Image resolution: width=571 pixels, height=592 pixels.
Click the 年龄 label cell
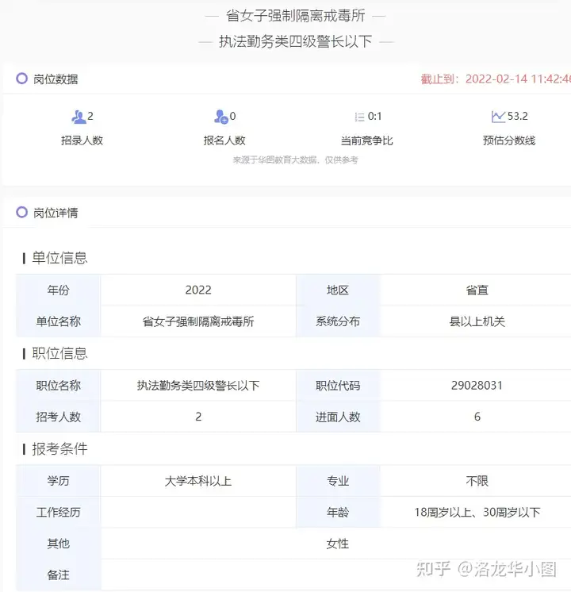[338, 513]
